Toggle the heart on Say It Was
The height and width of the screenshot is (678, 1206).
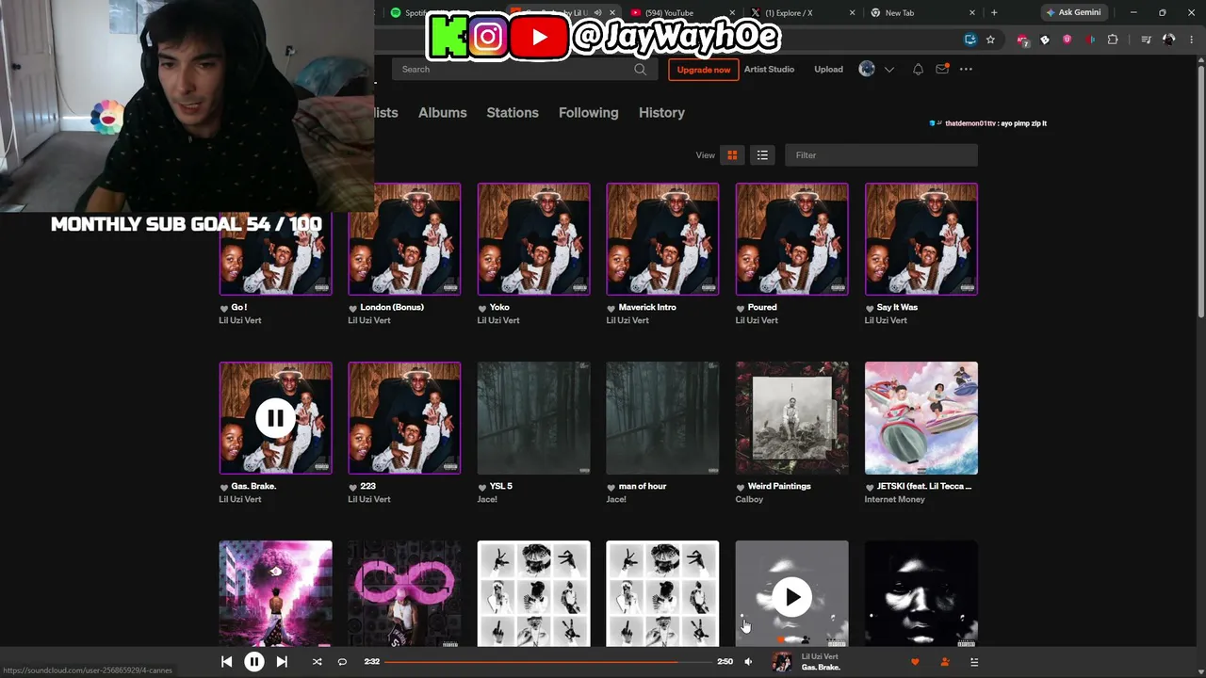tap(870, 308)
